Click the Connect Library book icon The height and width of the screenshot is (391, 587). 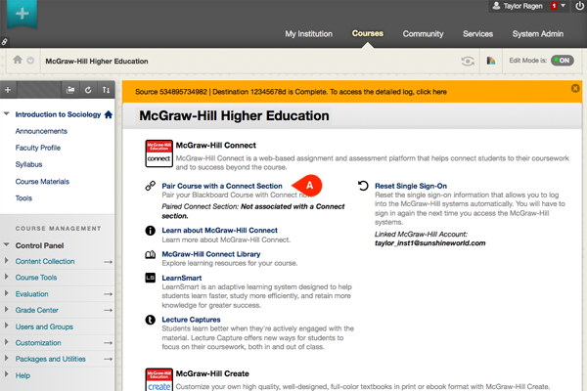tap(150, 254)
